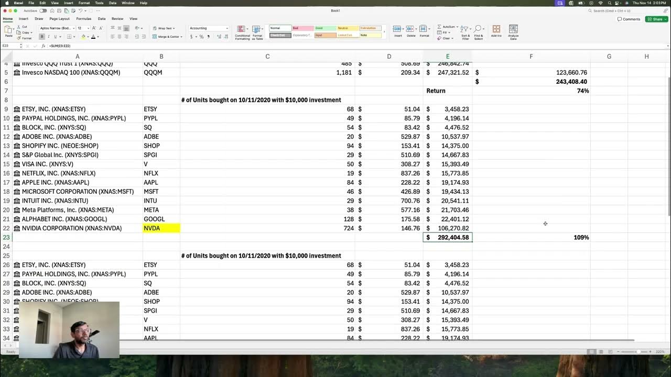
Task: Open Sort & Filter
Action: click(466, 32)
